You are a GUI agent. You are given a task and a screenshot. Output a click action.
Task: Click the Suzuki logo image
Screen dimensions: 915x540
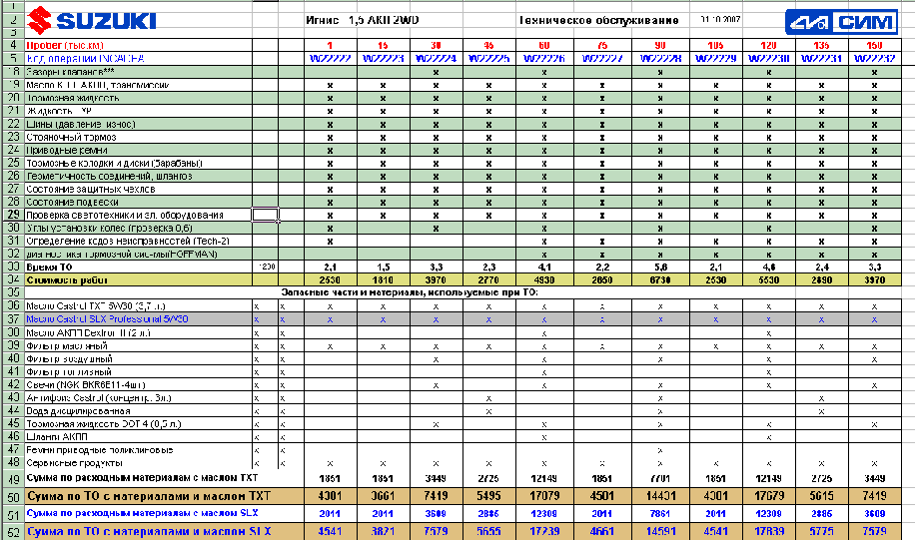point(92,20)
